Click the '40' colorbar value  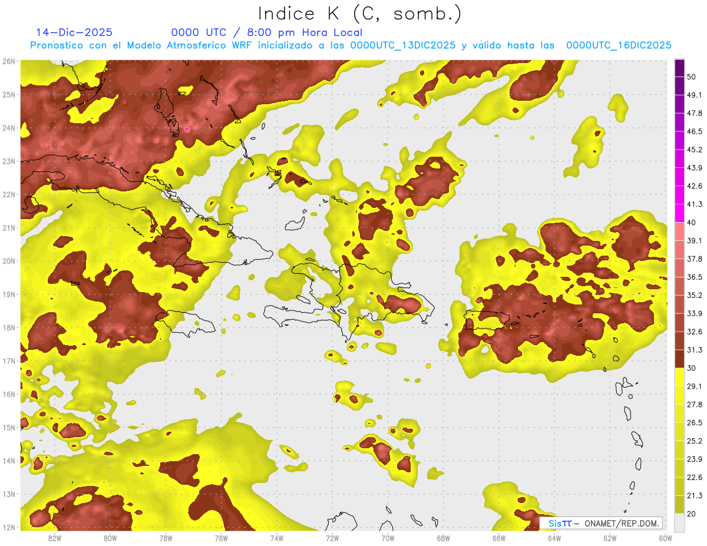[692, 223]
